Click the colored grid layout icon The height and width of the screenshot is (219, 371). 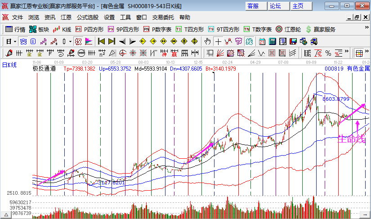click(x=359, y=53)
